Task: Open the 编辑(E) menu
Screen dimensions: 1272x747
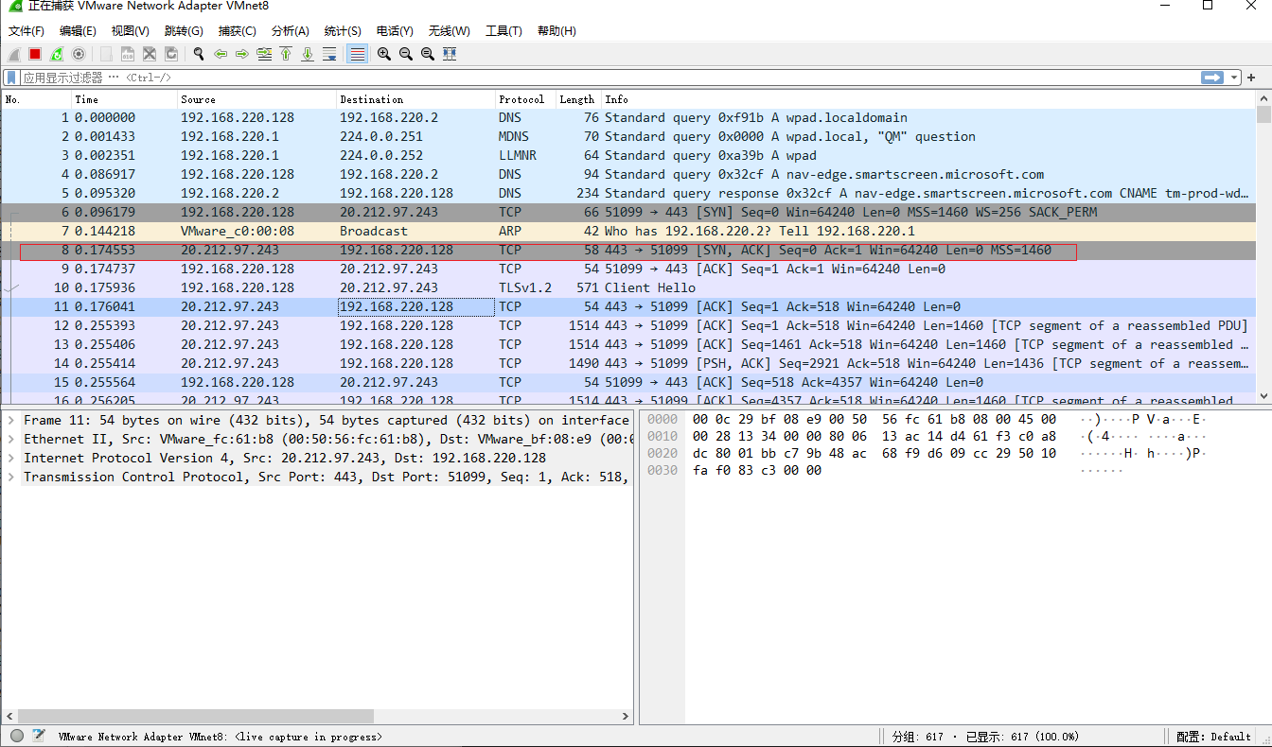Action: tap(79, 31)
